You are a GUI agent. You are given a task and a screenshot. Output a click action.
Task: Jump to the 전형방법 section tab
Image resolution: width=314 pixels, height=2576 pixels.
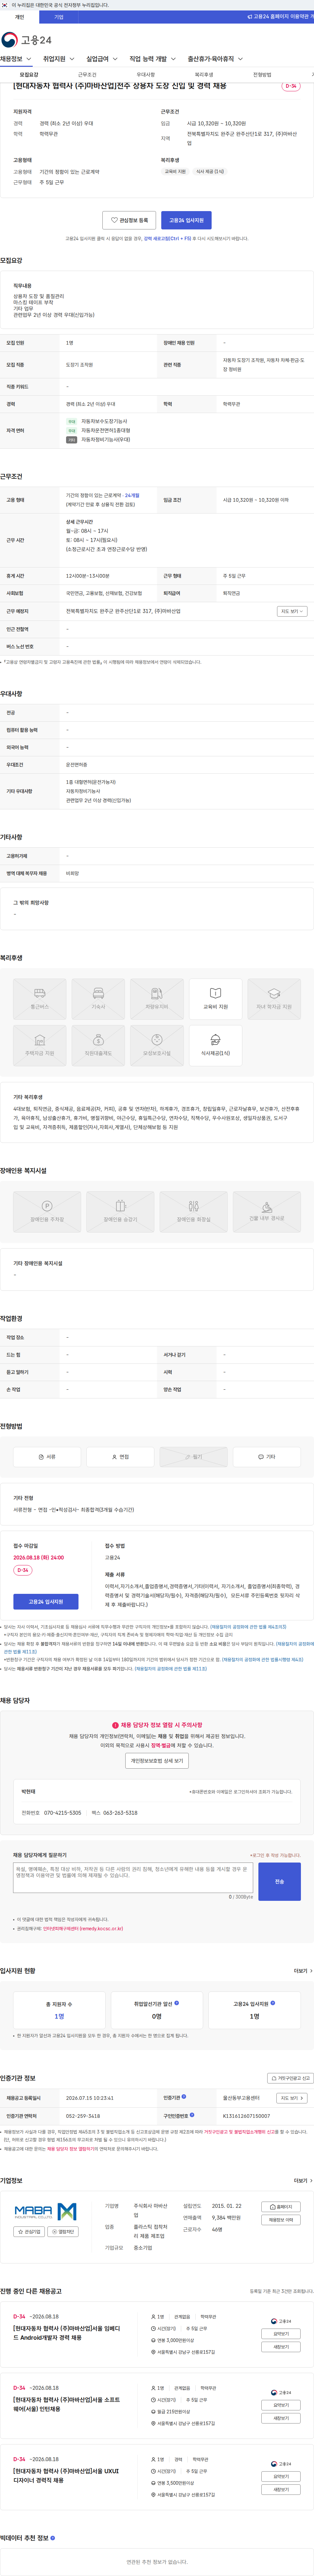coord(262,75)
